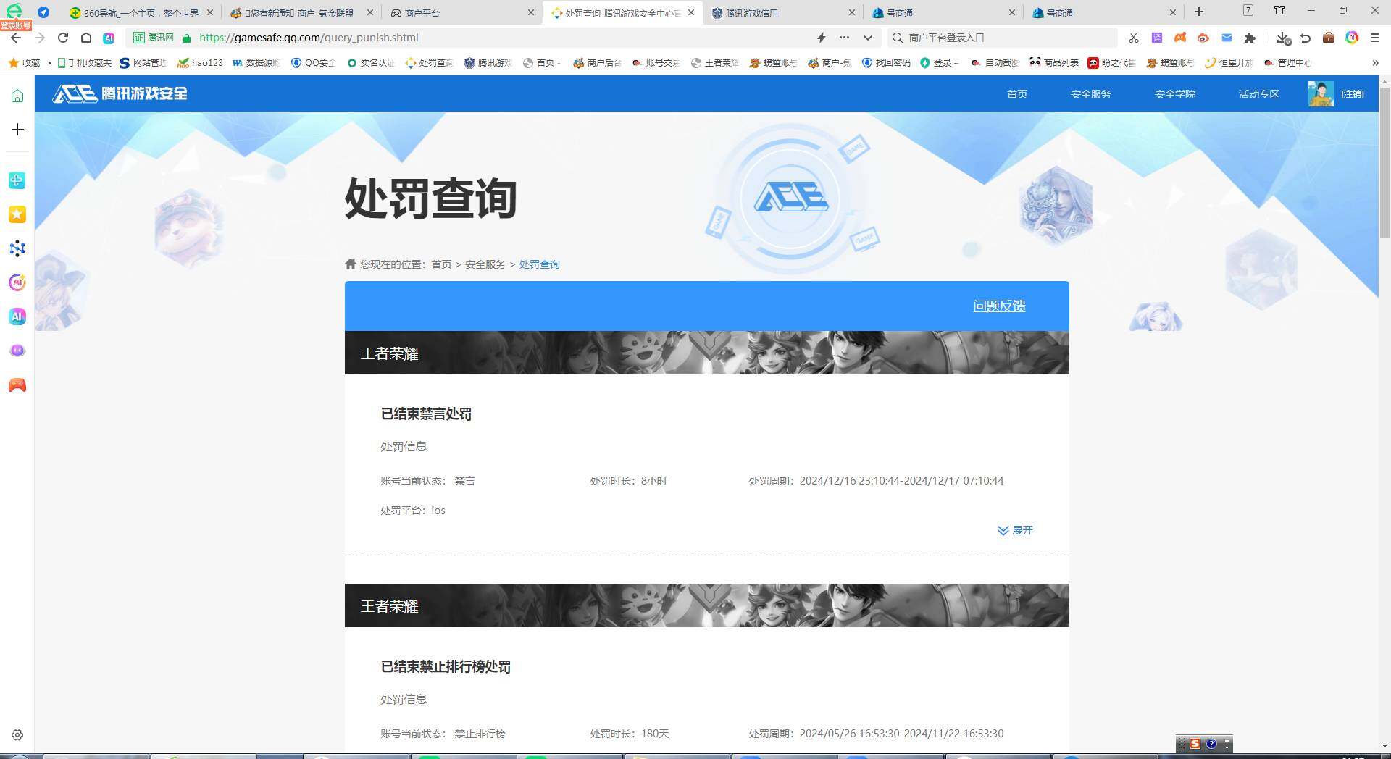Open the 安全学院 menu item
The image size is (1391, 759).
[x=1174, y=93]
